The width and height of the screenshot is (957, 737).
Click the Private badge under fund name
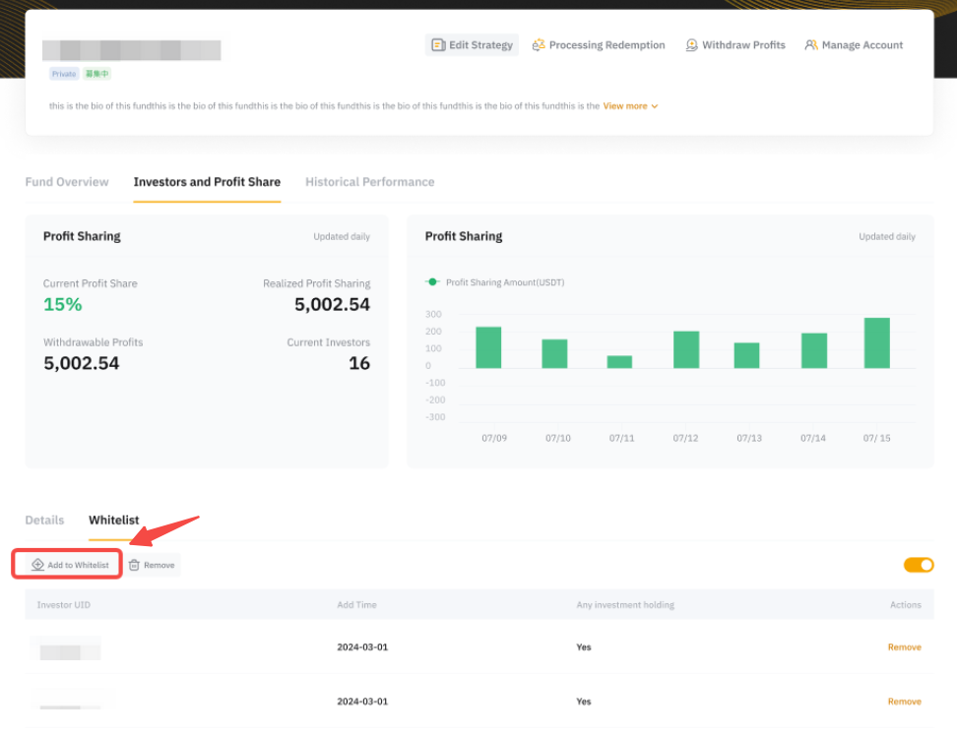(64, 74)
